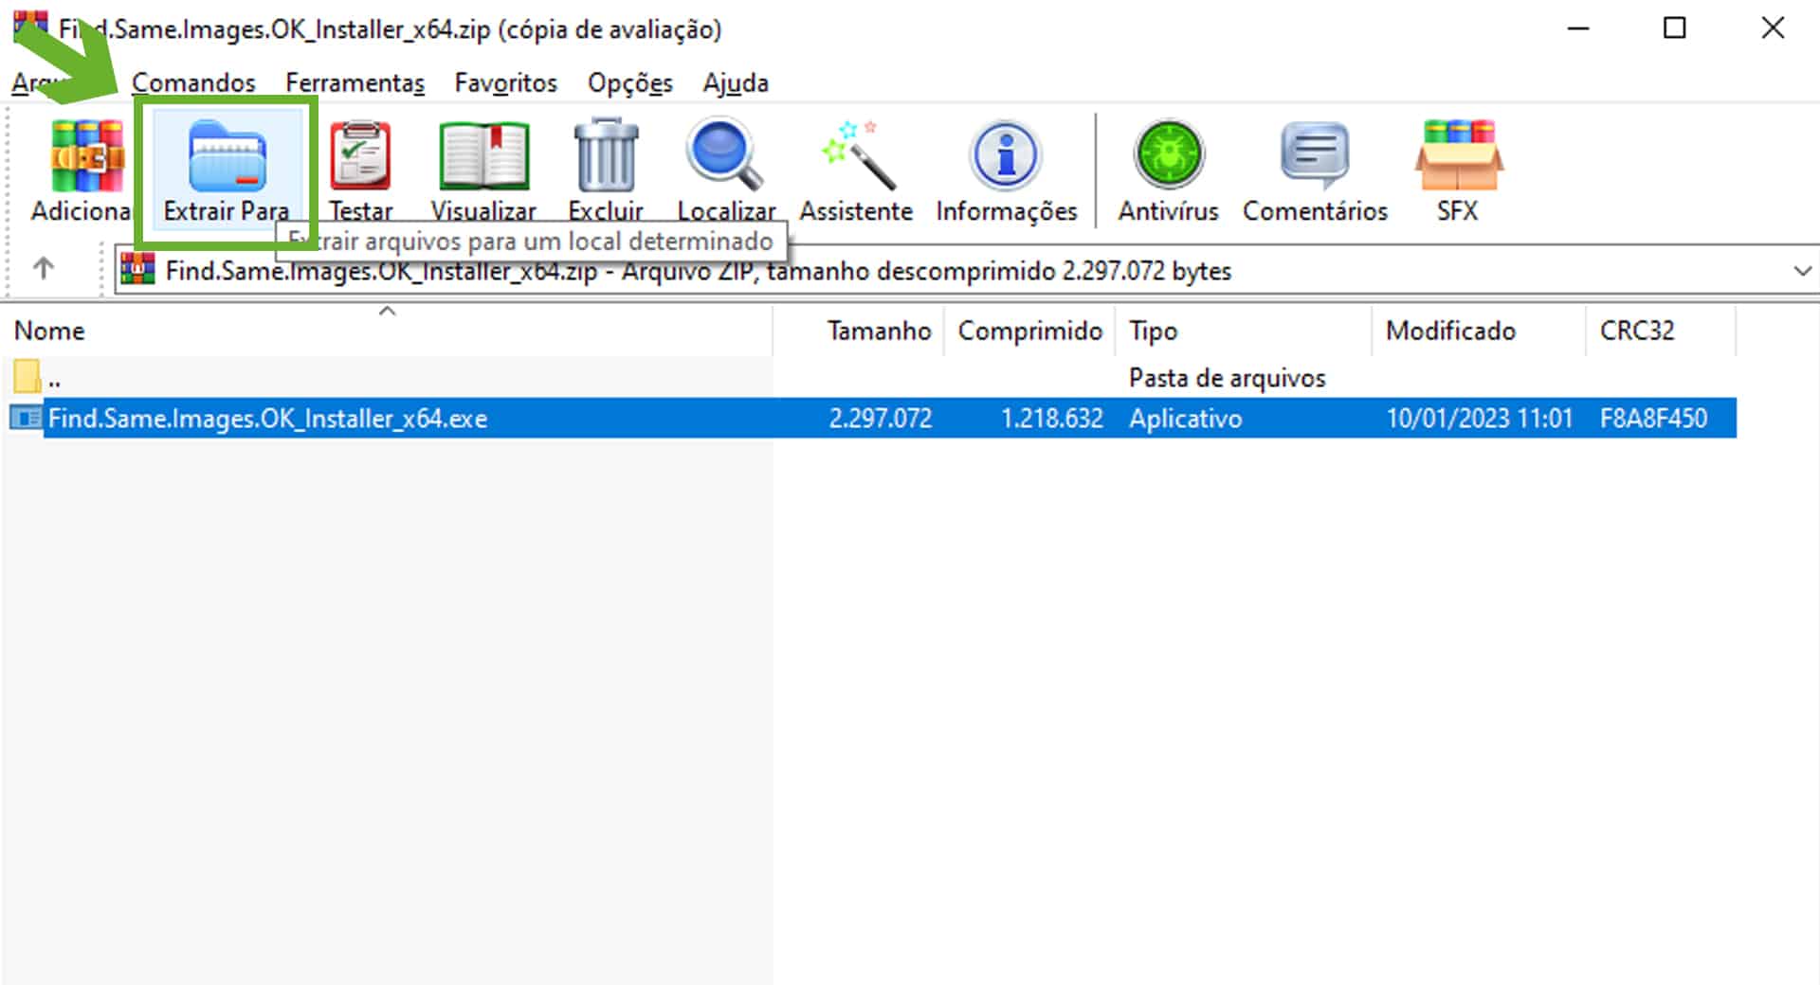Create SFX archive icon
The height and width of the screenshot is (985, 1820).
pyautogui.click(x=1458, y=154)
